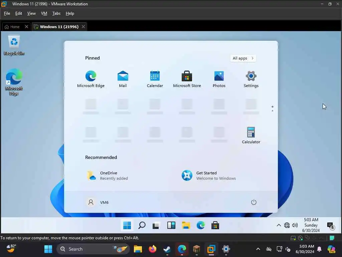
Task: Open the Calendar pinned app
Action: (155, 79)
